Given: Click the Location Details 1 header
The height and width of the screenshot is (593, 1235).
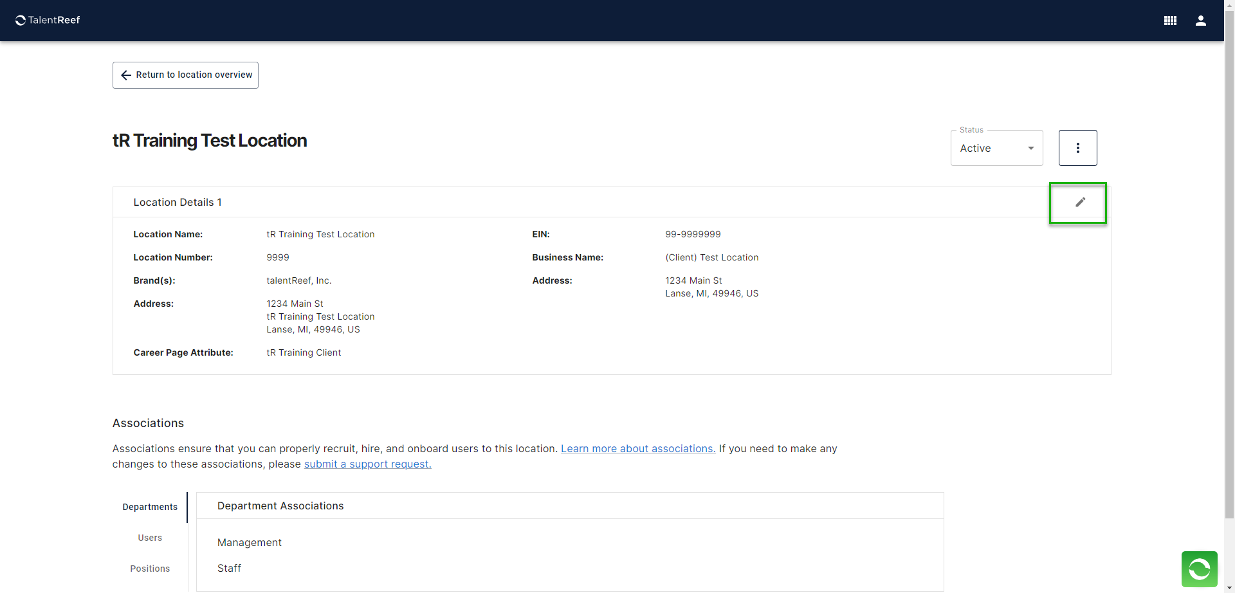Looking at the screenshot, I should (178, 203).
